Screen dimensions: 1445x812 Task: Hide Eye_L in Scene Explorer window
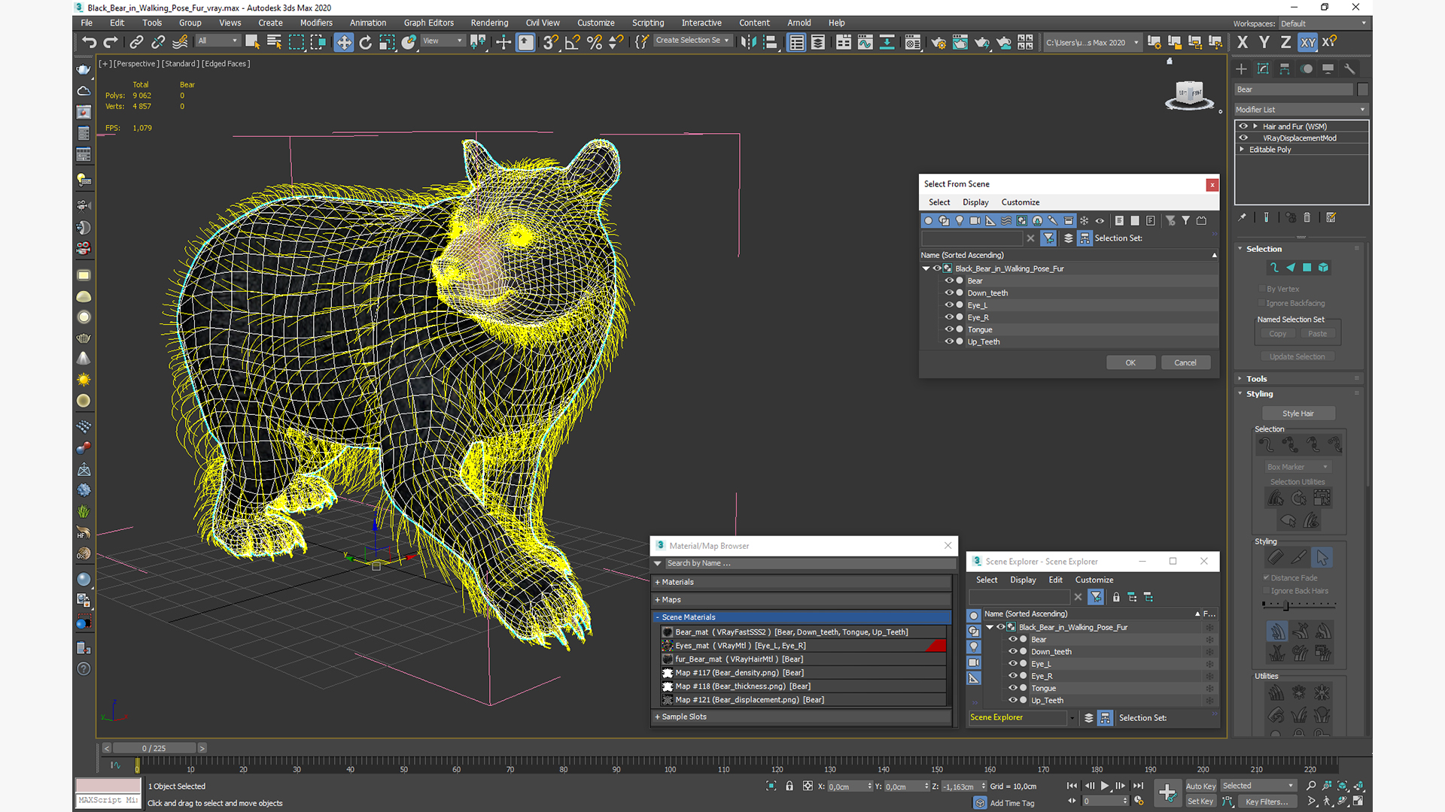(1013, 664)
